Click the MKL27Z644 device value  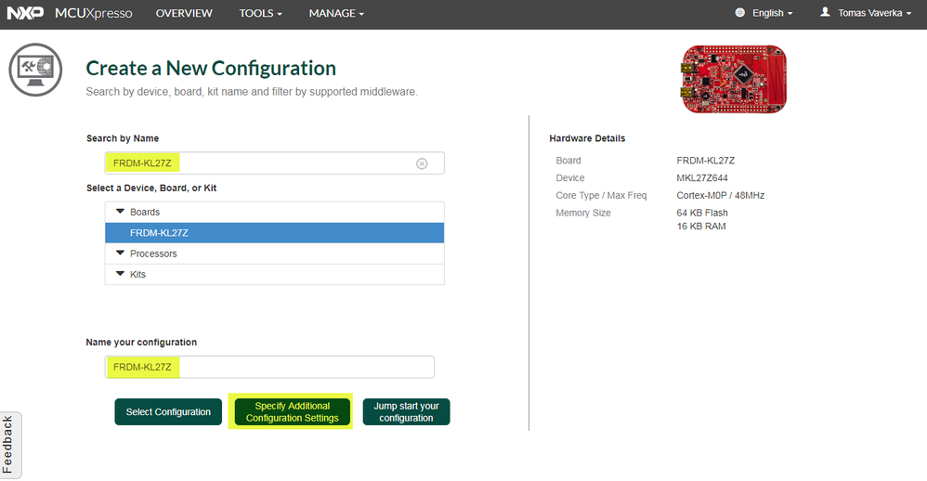[x=702, y=178]
